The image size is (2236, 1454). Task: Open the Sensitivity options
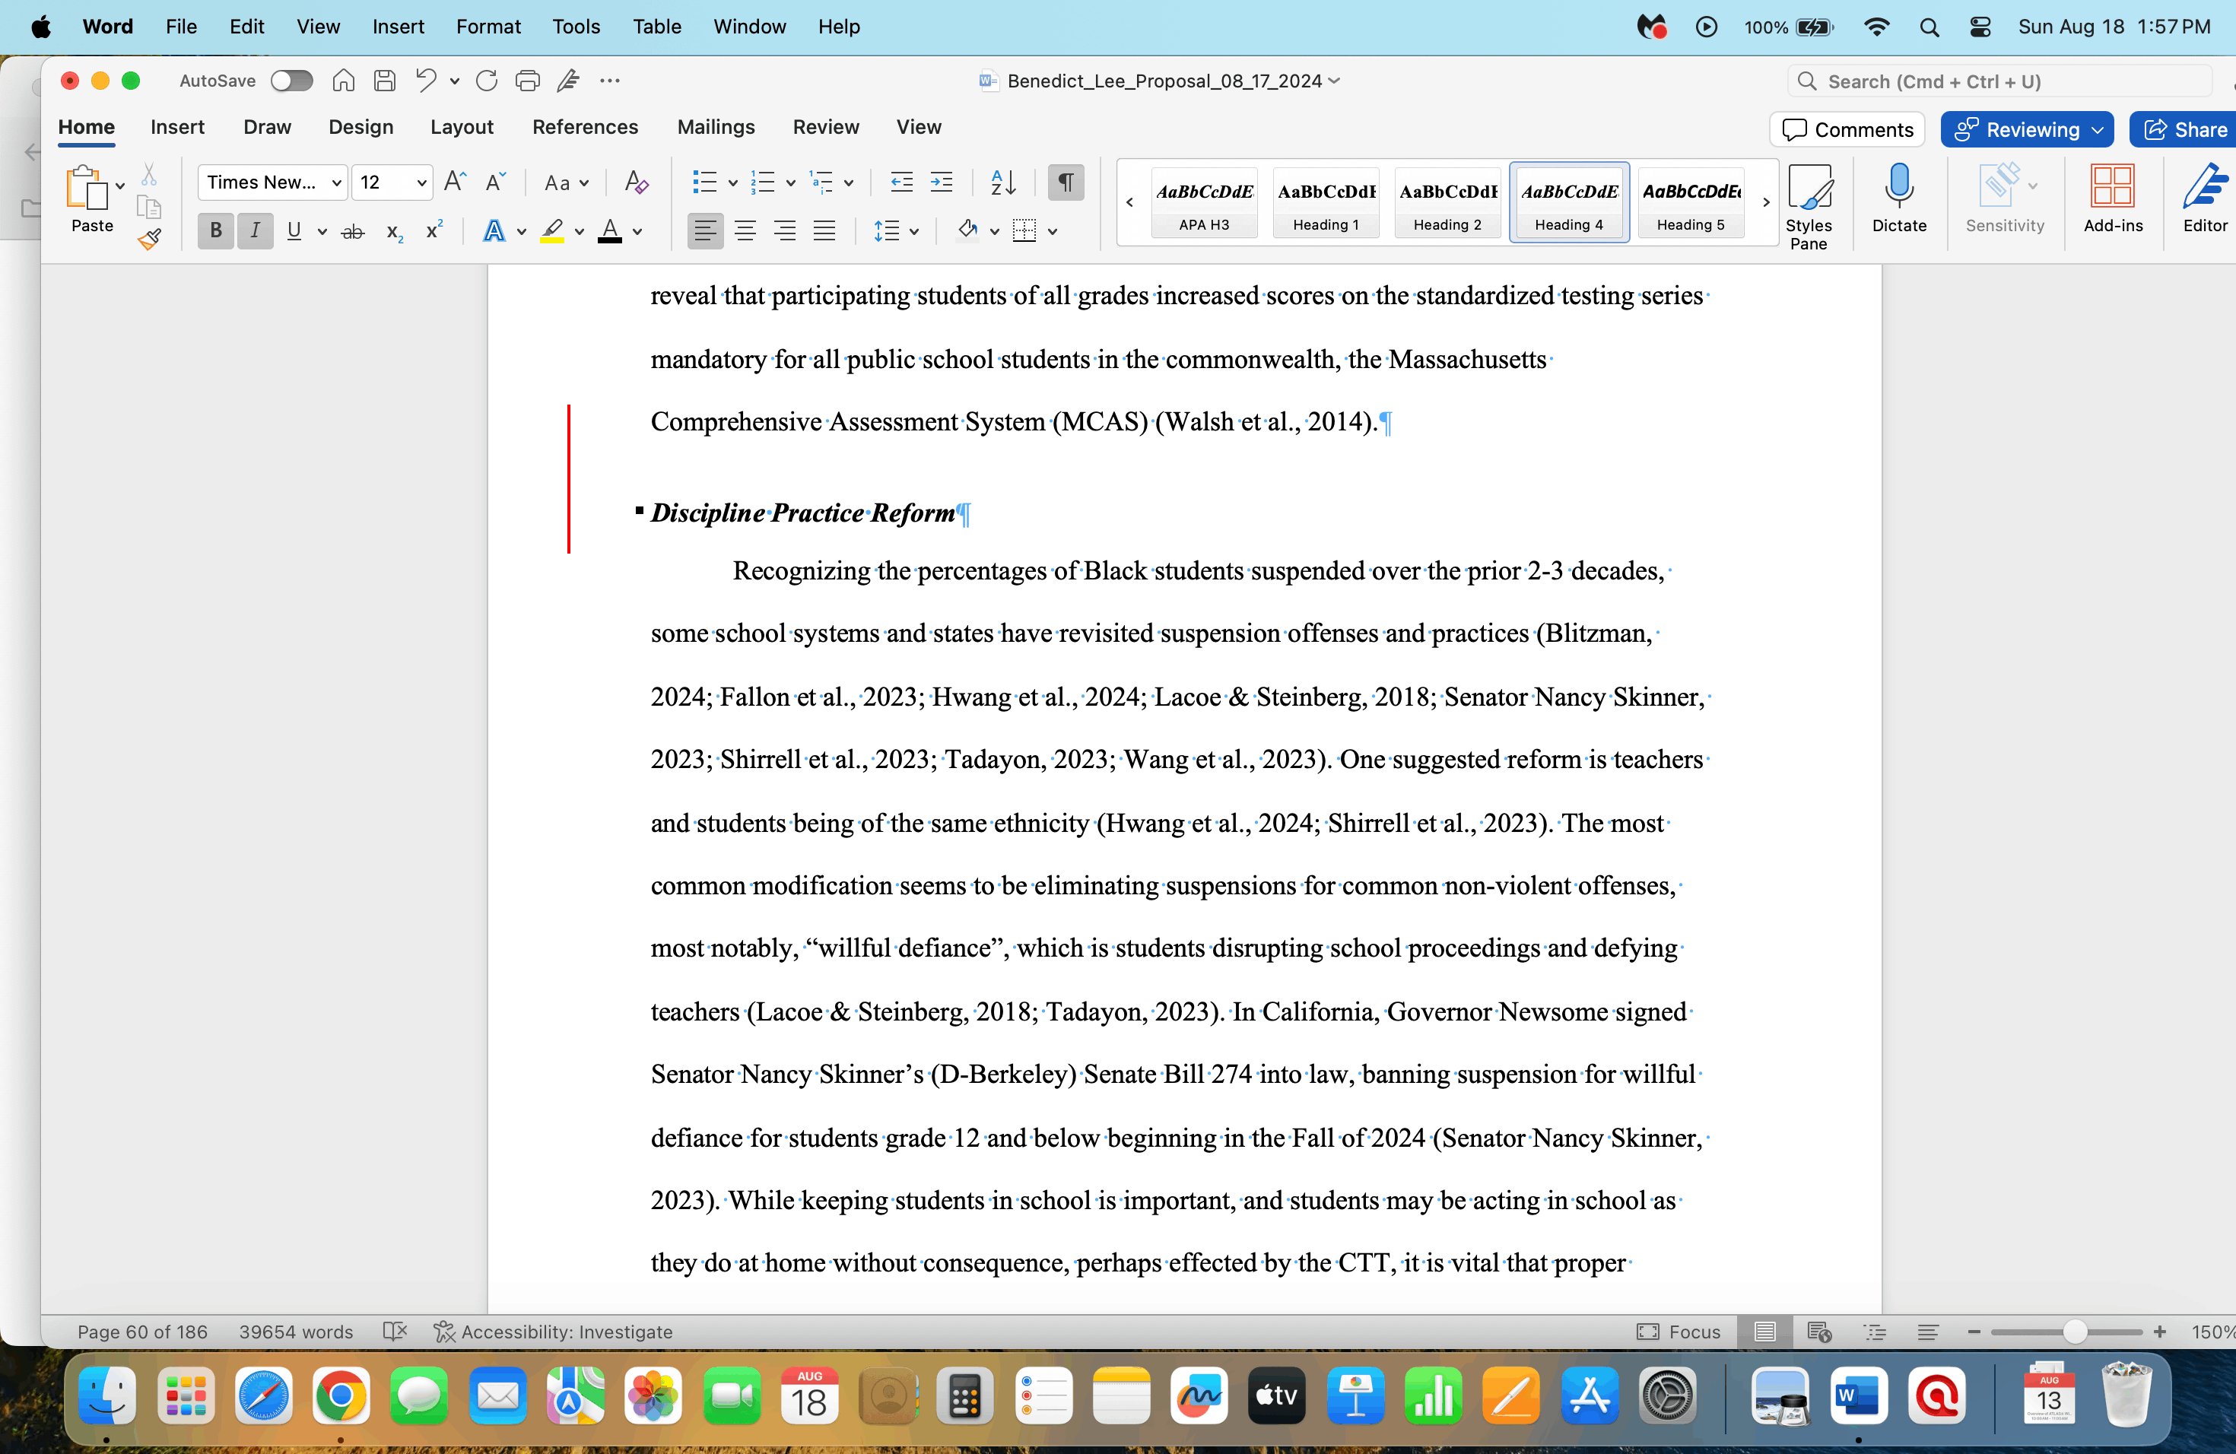(2003, 197)
